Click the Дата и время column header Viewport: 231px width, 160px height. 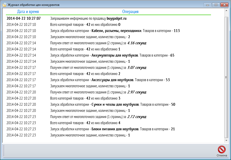(28, 12)
